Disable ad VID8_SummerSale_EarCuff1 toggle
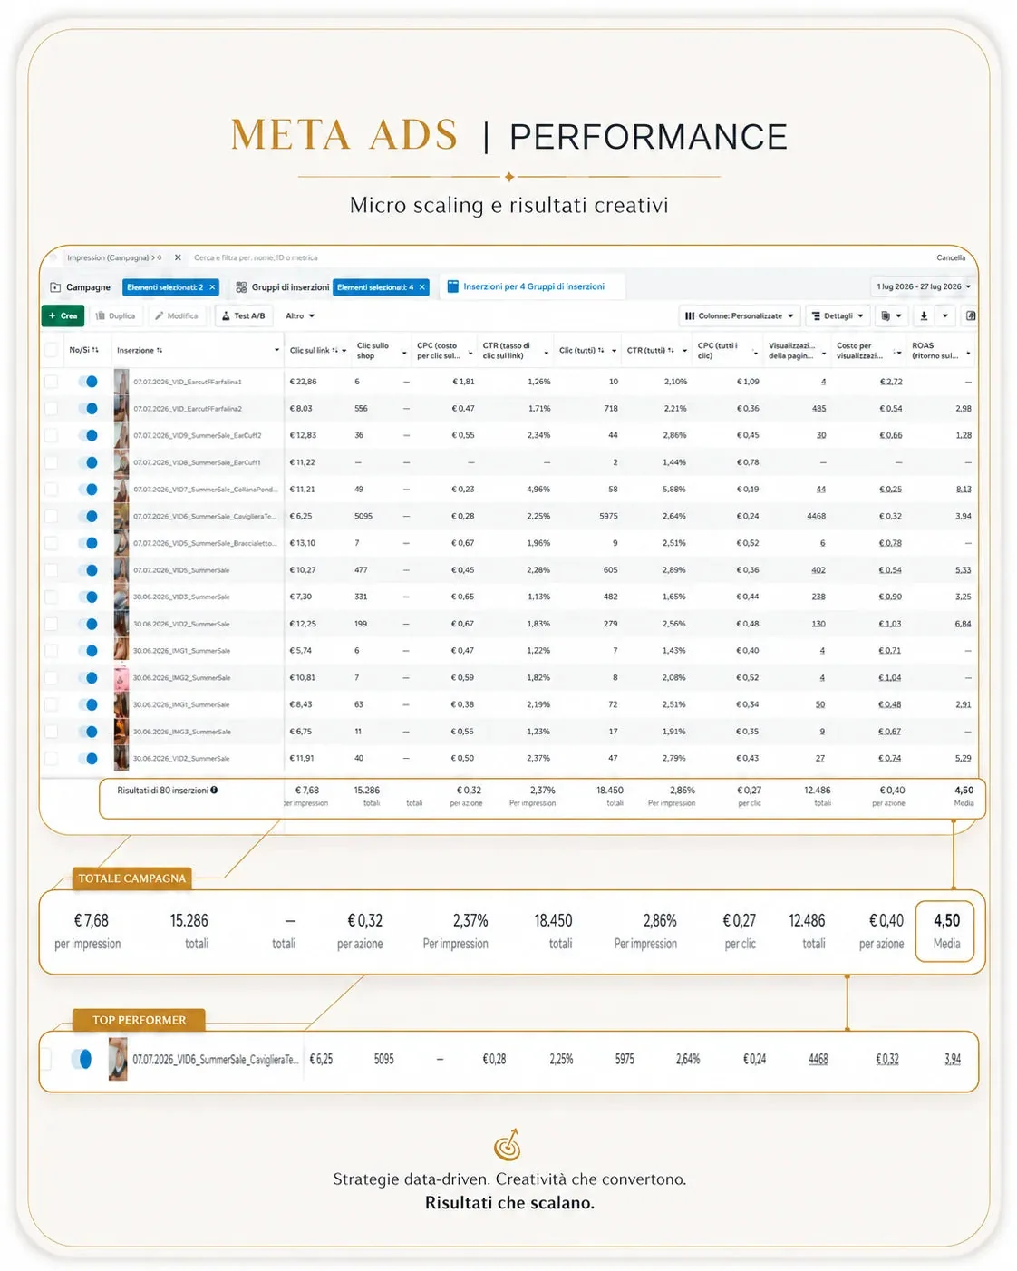 coord(88,462)
